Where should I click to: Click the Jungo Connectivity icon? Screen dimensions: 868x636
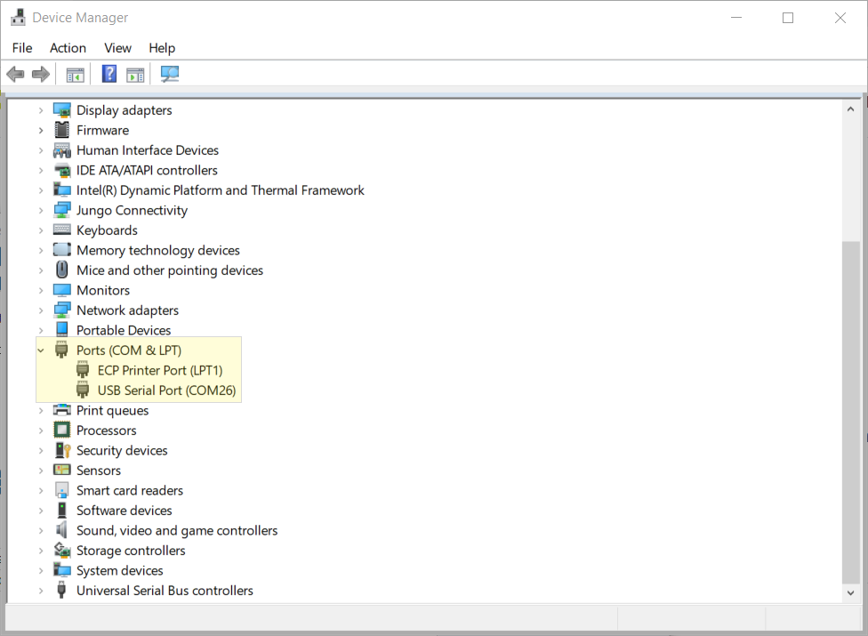click(x=62, y=210)
